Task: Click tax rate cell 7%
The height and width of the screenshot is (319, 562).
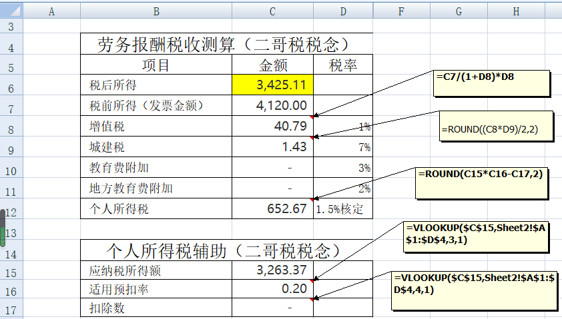Action: pos(343,147)
